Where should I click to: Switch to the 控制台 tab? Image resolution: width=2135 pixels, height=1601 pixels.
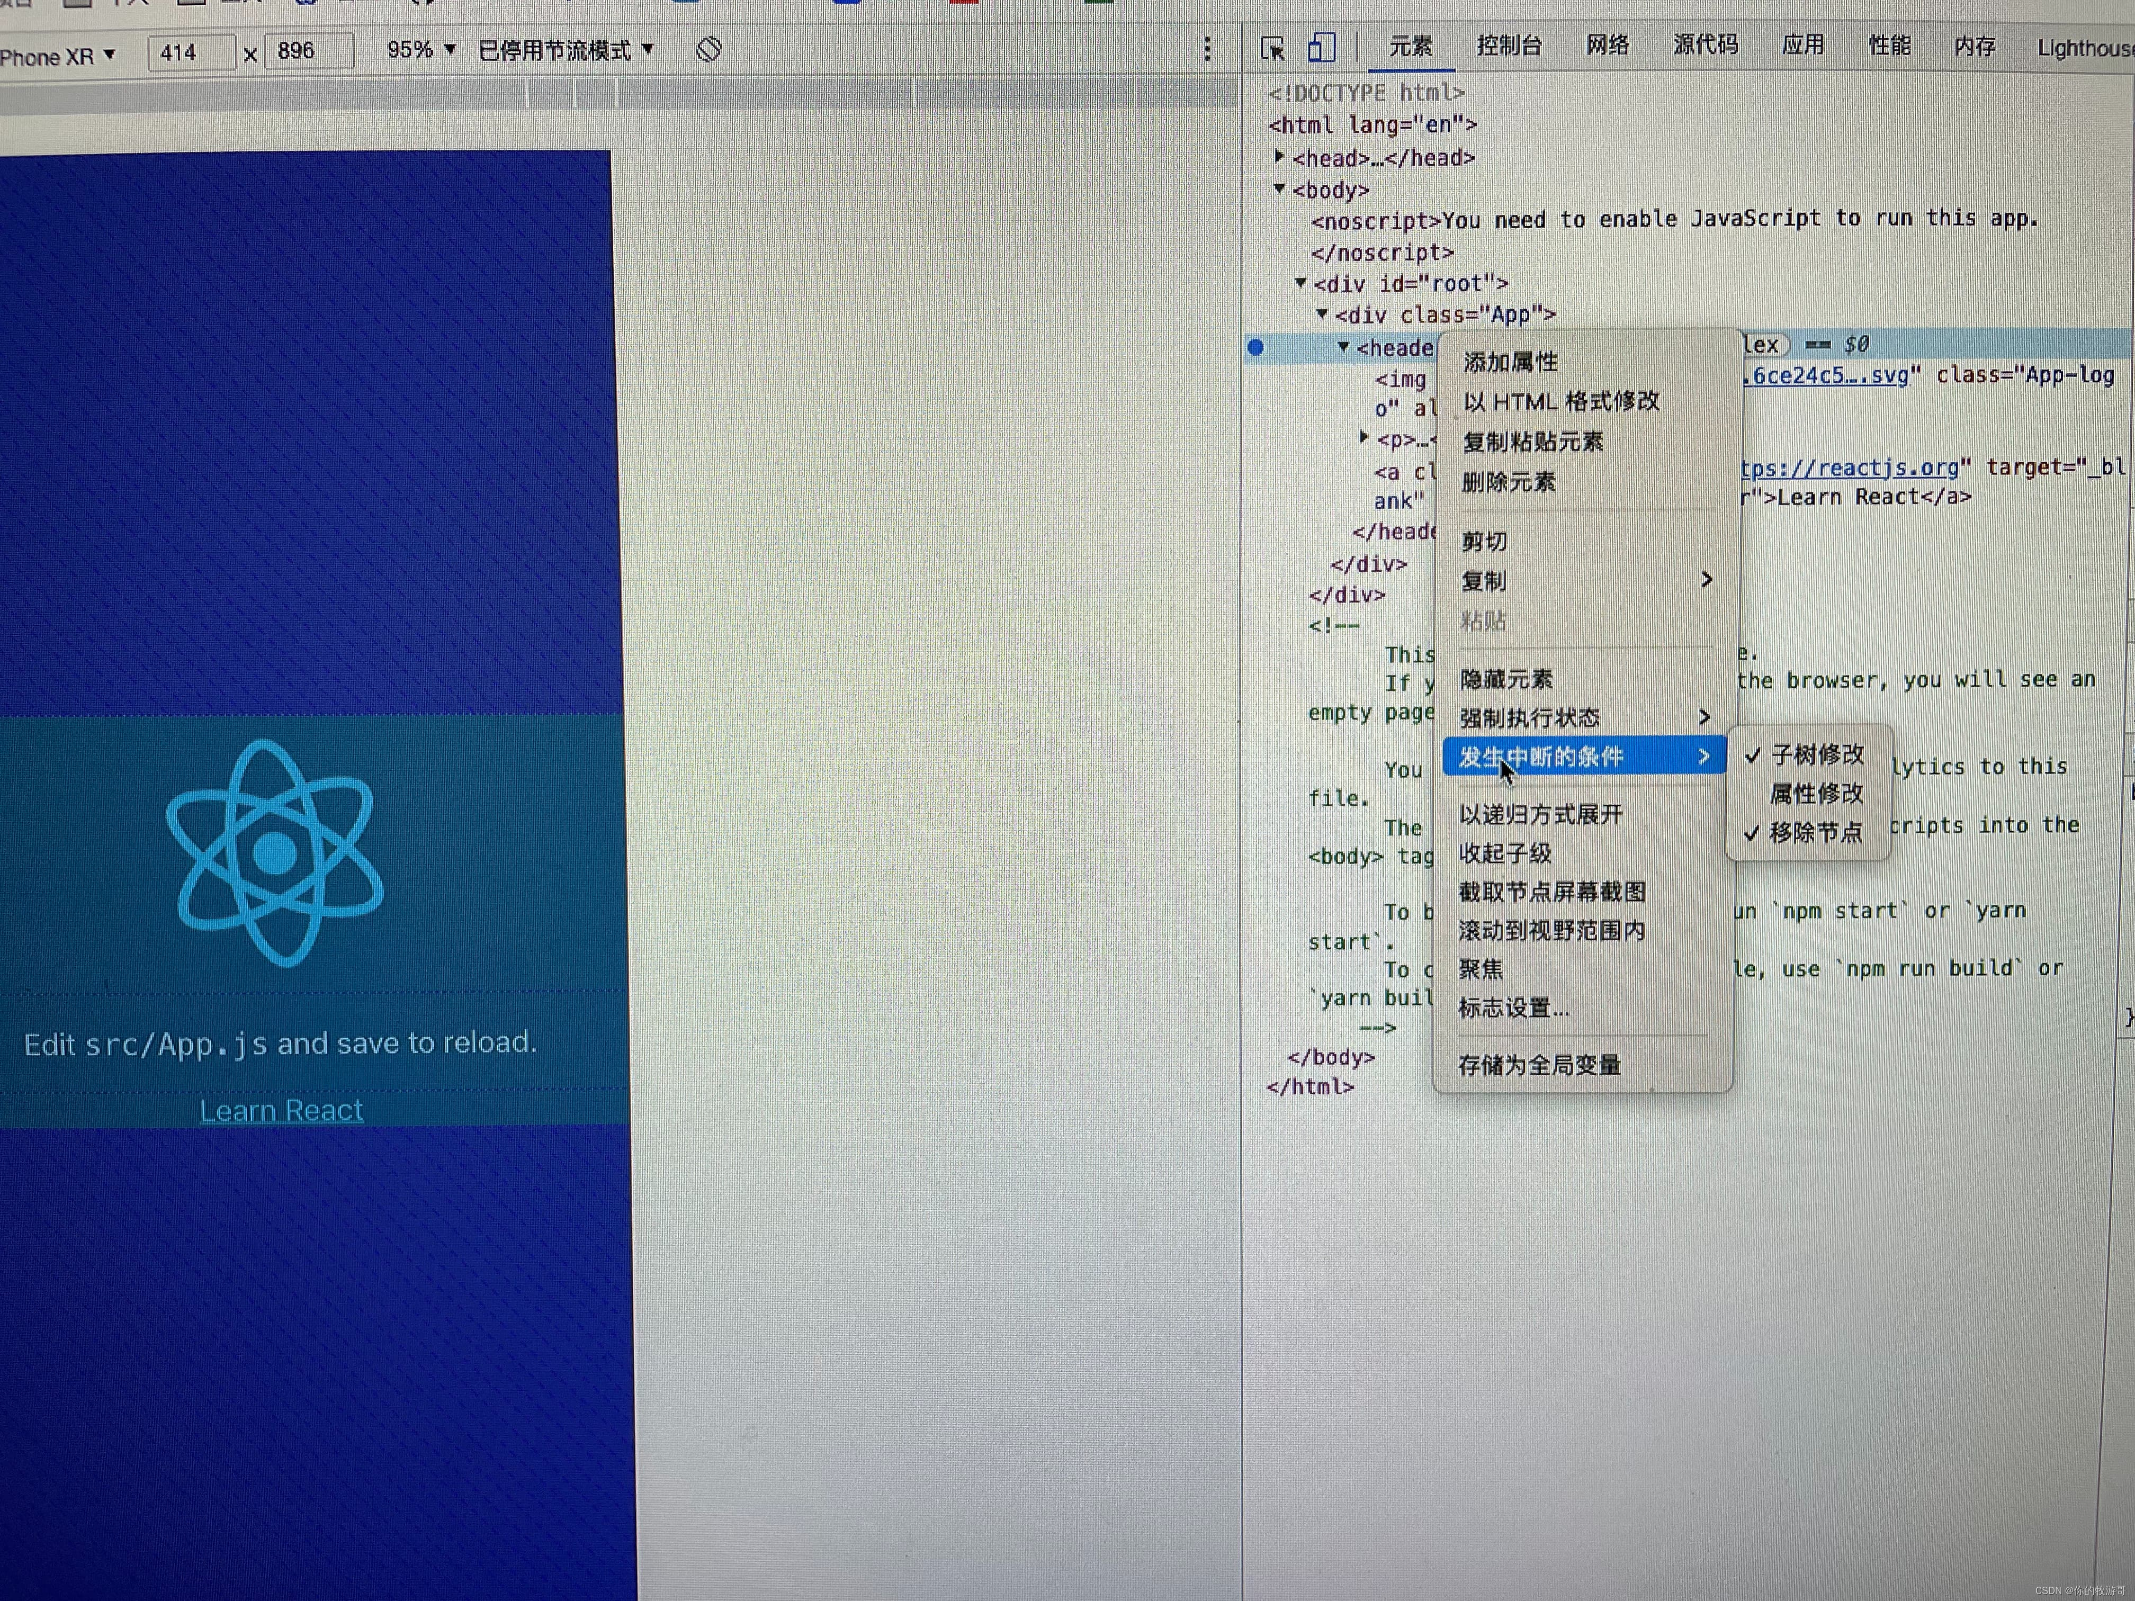[1510, 46]
